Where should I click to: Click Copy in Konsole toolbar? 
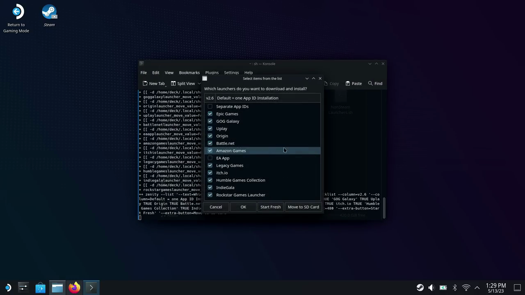coord(331,84)
